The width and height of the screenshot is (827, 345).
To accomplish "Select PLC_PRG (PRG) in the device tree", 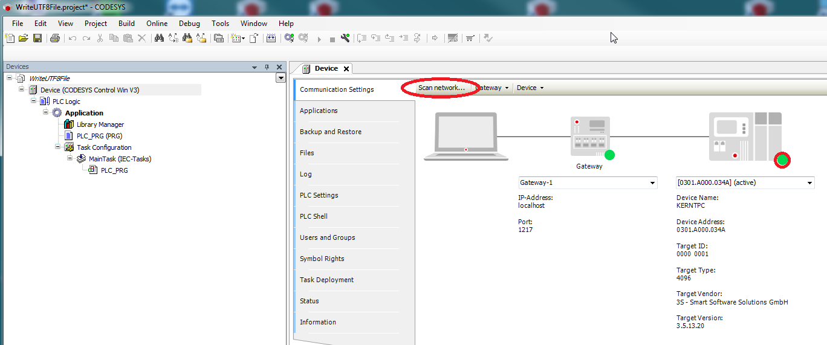I will [x=99, y=136].
